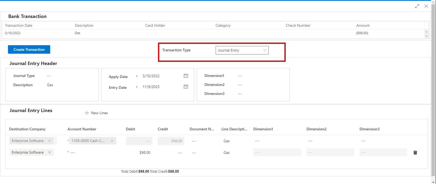Open the Apply Date calendar picker
The image size is (436, 184).
click(186, 76)
